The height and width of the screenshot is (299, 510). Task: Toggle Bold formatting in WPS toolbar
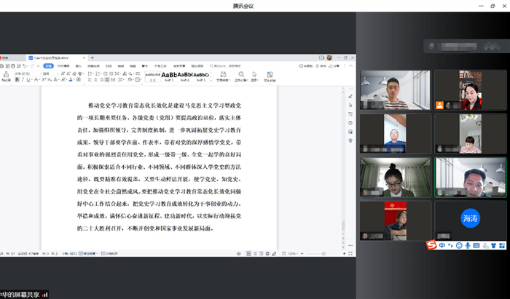coord(17,79)
